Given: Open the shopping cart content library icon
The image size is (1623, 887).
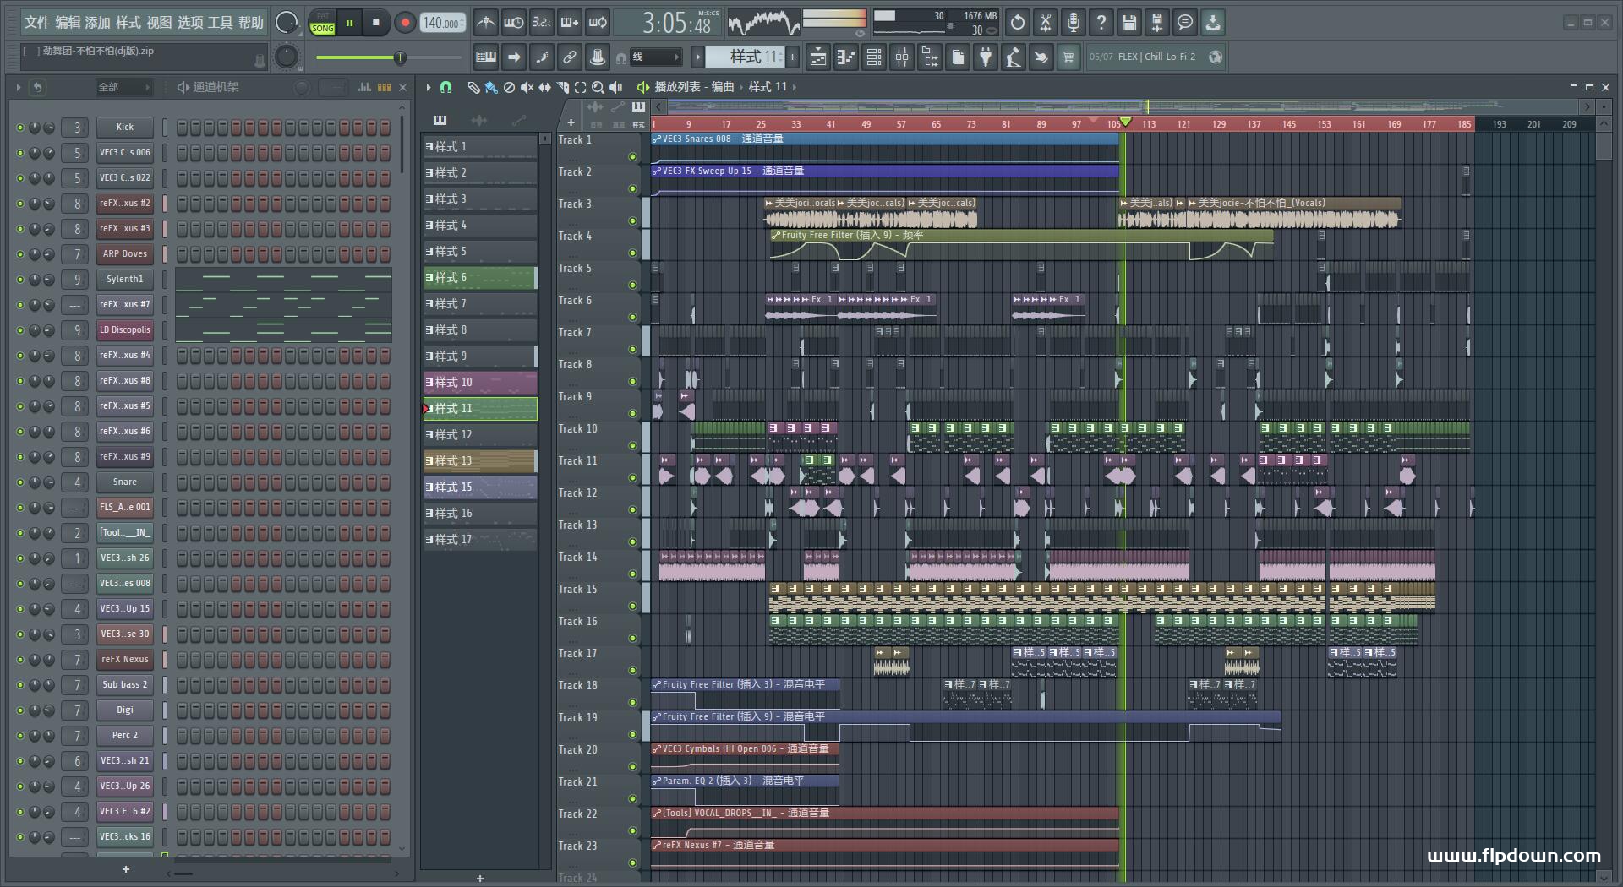Looking at the screenshot, I should (x=1068, y=57).
